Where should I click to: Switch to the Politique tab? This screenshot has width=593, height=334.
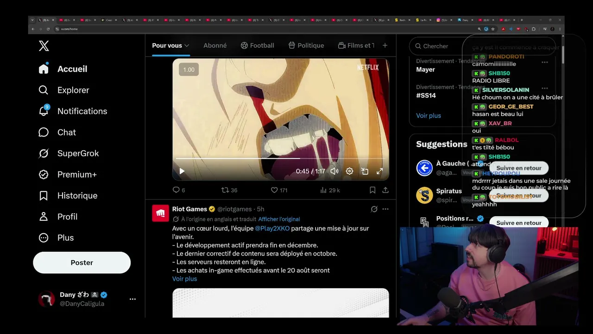306,45
